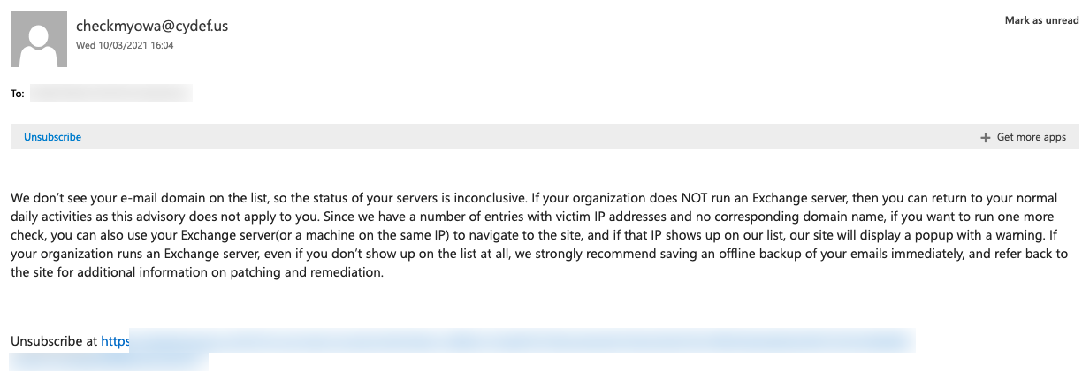This screenshot has height=381, width=1082.
Task: Click the blurred URL continuation on the last line
Action: pos(109,361)
